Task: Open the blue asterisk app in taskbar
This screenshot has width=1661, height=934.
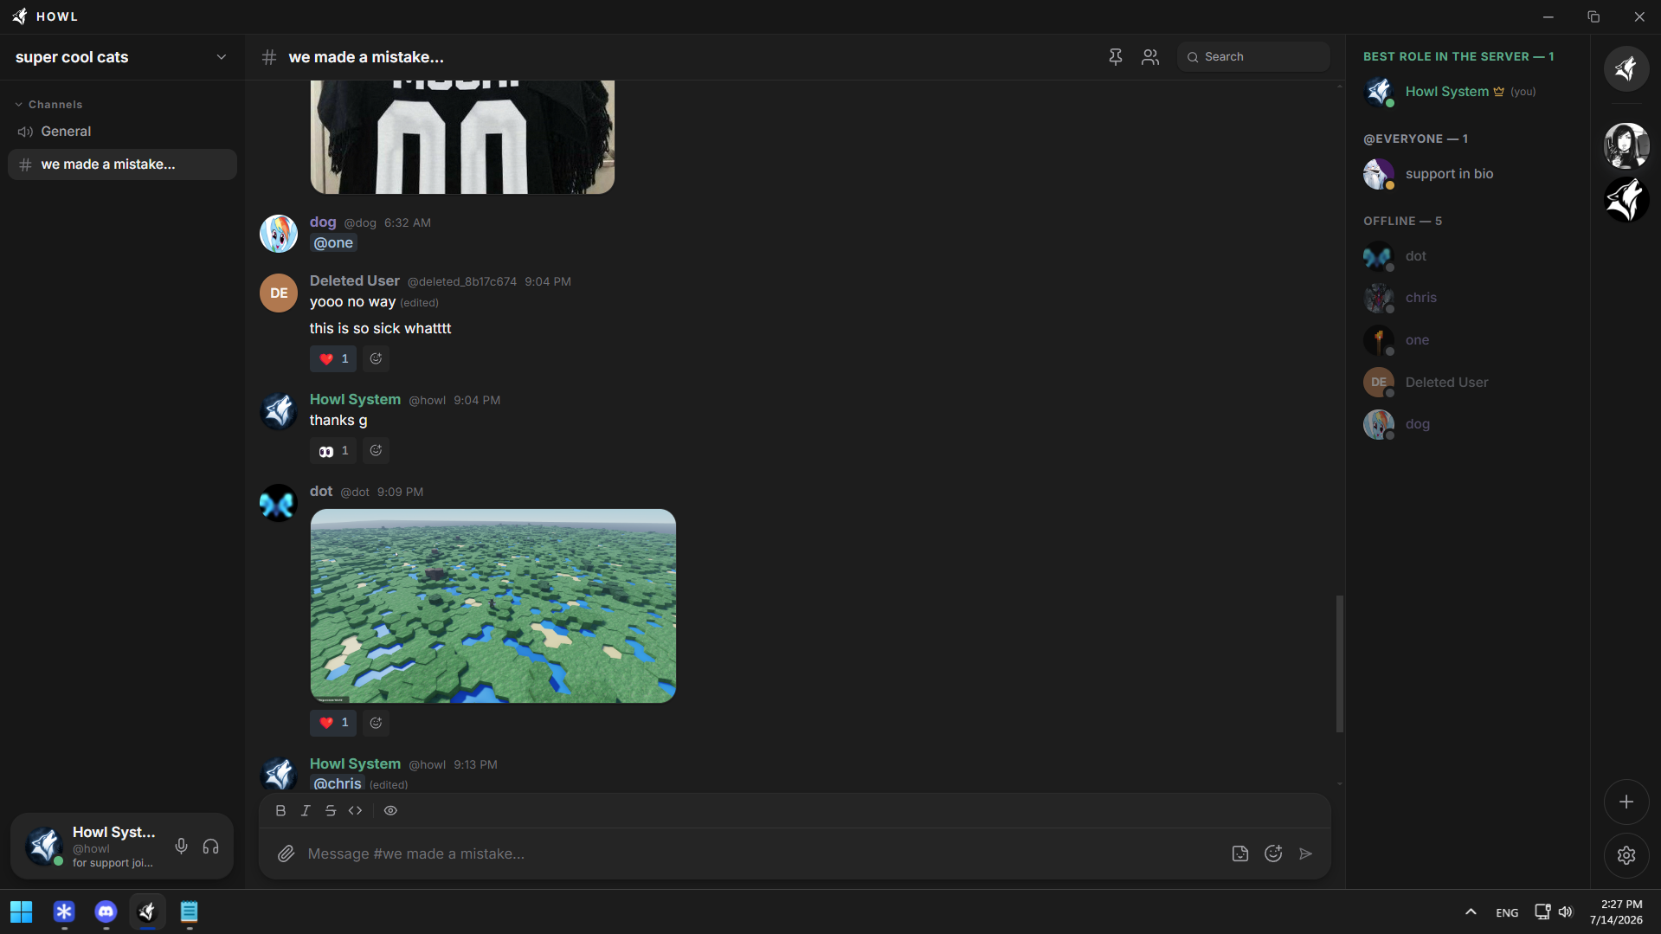Action: click(64, 911)
